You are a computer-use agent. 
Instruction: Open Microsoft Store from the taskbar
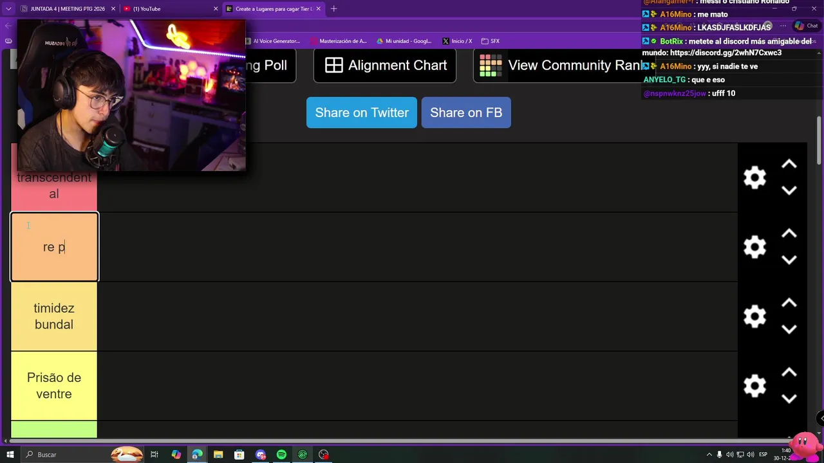click(239, 455)
